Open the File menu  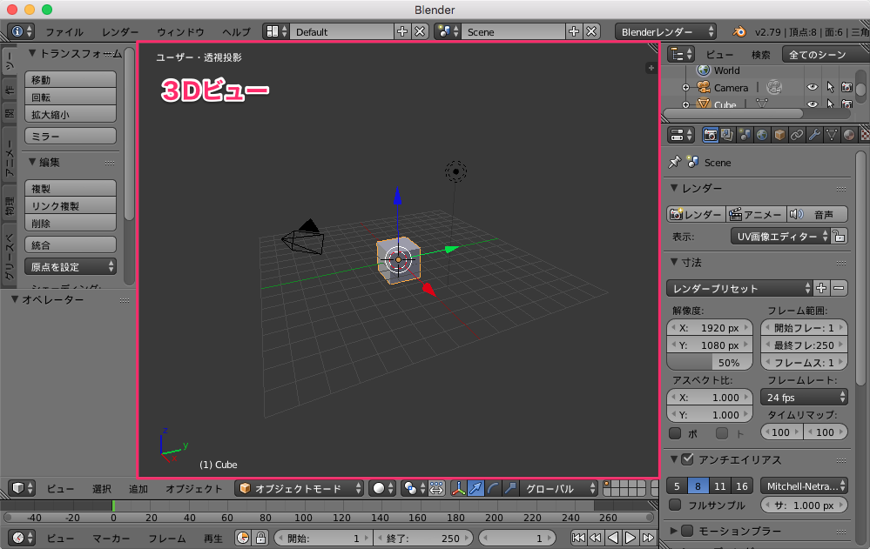pos(64,32)
